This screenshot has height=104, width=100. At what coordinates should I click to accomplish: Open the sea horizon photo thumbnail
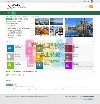pyautogui.click(x=56, y=22)
